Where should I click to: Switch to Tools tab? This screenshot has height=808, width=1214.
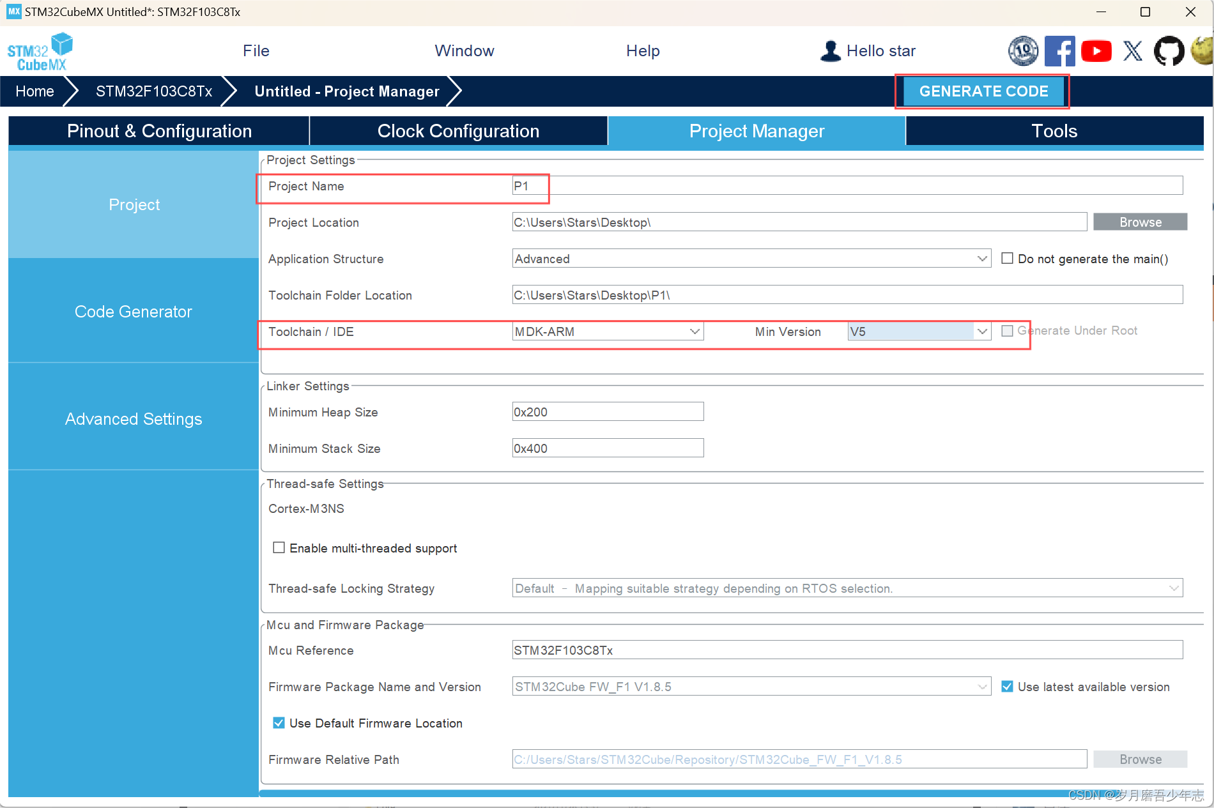(1054, 131)
